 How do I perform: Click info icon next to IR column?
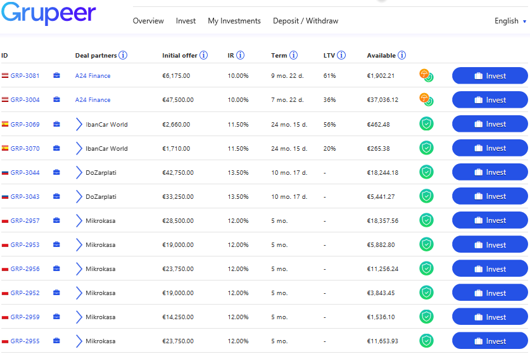coord(241,55)
